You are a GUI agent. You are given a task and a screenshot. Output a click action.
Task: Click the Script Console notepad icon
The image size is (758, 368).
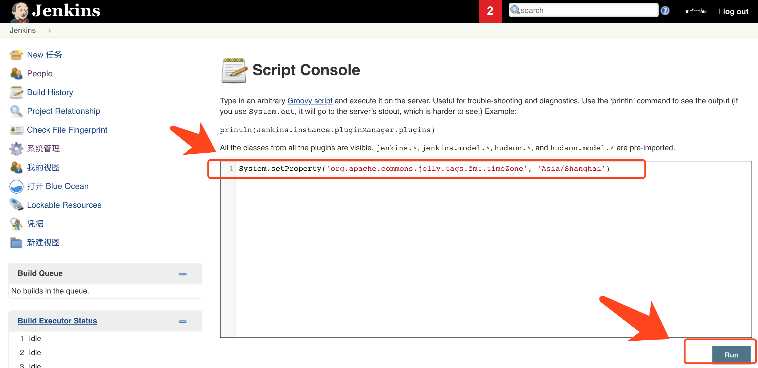[234, 70]
